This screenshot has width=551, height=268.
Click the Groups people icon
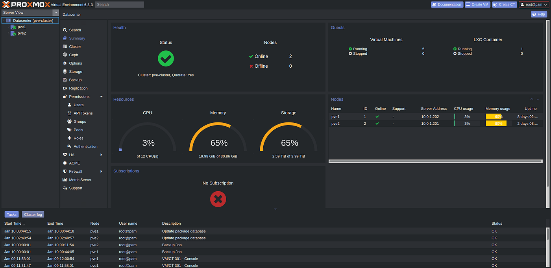(70, 122)
